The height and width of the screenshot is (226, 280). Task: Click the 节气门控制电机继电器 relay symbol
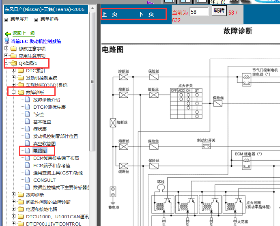coord(247,80)
